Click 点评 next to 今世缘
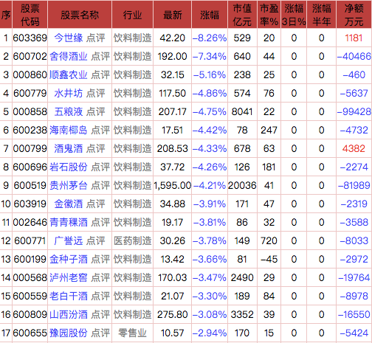The image size is (372, 343). (x=96, y=38)
